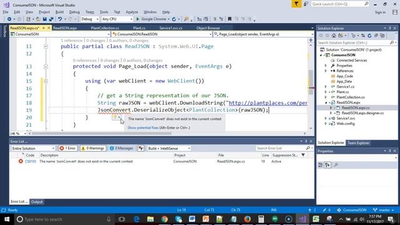Click the Sync with Active Document icon
400x225 pixels.
[363, 36]
